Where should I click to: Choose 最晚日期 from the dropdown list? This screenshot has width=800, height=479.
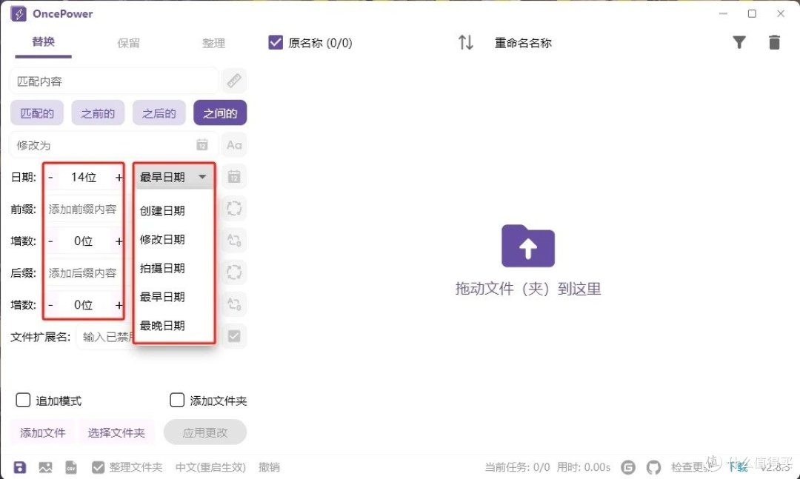point(173,326)
